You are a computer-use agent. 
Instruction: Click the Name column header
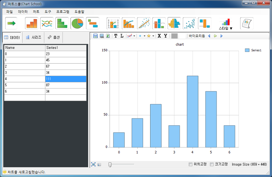pyautogui.click(x=25, y=48)
